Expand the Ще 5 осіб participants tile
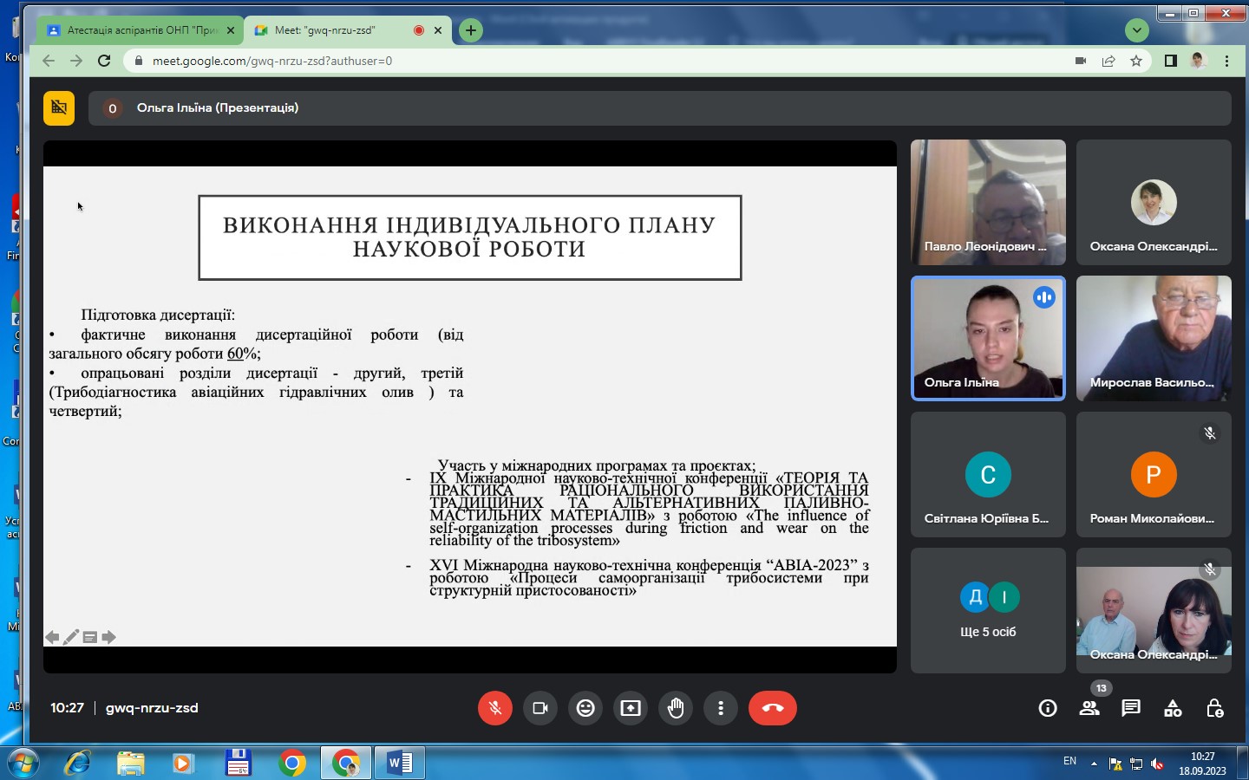Image resolution: width=1249 pixels, height=780 pixels. [988, 611]
